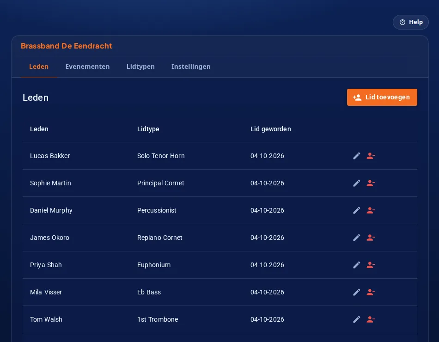Open the Help button
The width and height of the screenshot is (439, 342).
click(x=410, y=22)
